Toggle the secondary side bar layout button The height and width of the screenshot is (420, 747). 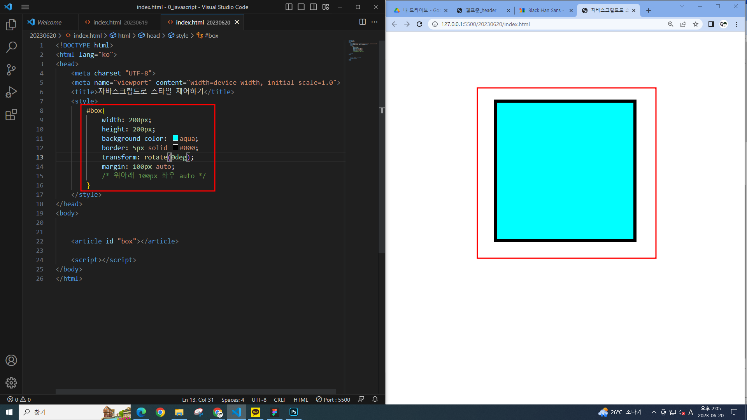tap(313, 7)
